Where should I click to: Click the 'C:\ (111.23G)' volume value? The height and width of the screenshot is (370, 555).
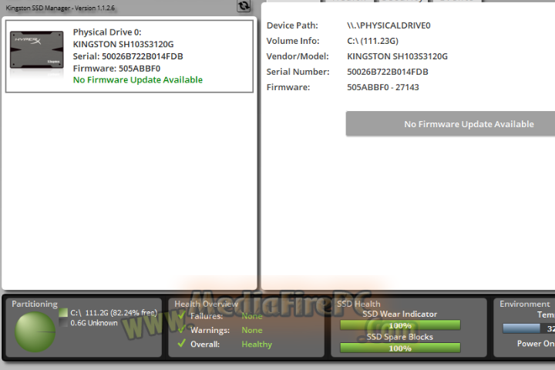(x=372, y=41)
